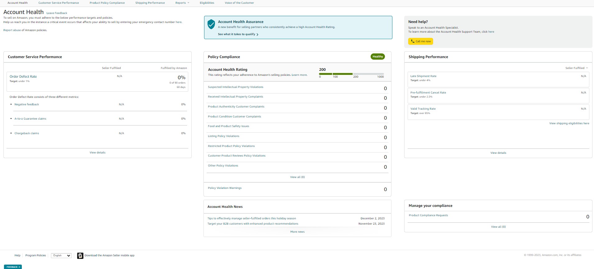Open Policy Violation Warnings
This screenshot has height=269, width=594.
(x=225, y=188)
